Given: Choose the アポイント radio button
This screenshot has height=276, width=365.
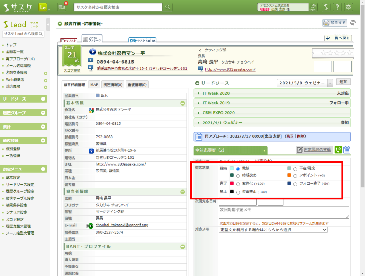Looking at the screenshot, I should [x=295, y=176].
